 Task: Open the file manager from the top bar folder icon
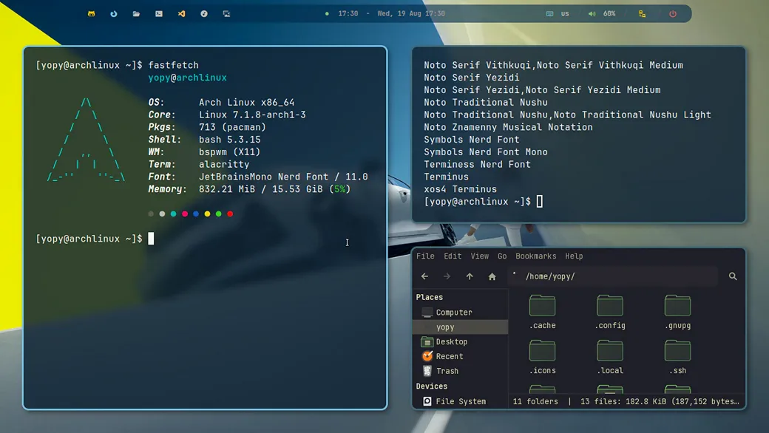(136, 14)
